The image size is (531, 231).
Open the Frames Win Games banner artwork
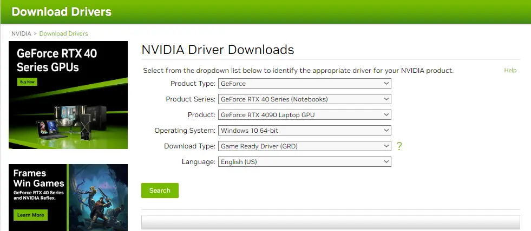pyautogui.click(x=98, y=198)
